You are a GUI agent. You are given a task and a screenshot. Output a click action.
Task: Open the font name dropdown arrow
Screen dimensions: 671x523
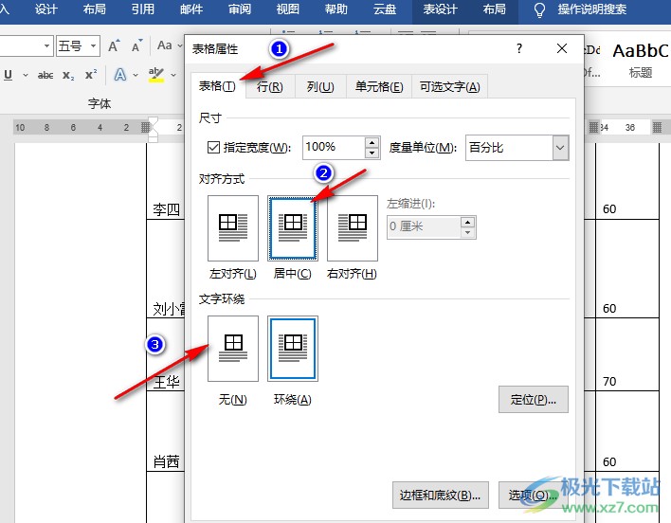point(46,45)
